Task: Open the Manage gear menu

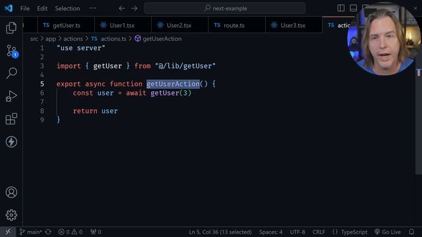Action: pyautogui.click(x=11, y=215)
